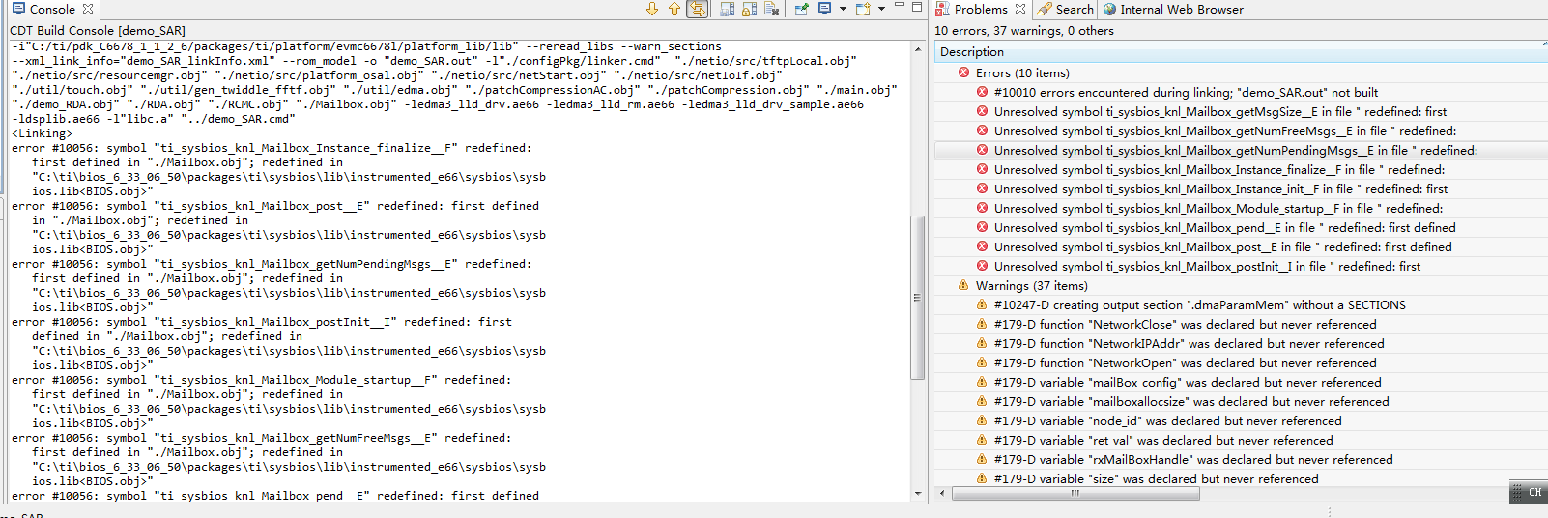Select the Mailbox_pend__E unresolved symbol error

1241,227
